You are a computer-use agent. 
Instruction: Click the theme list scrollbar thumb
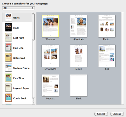pyautogui.click(x=33, y=27)
